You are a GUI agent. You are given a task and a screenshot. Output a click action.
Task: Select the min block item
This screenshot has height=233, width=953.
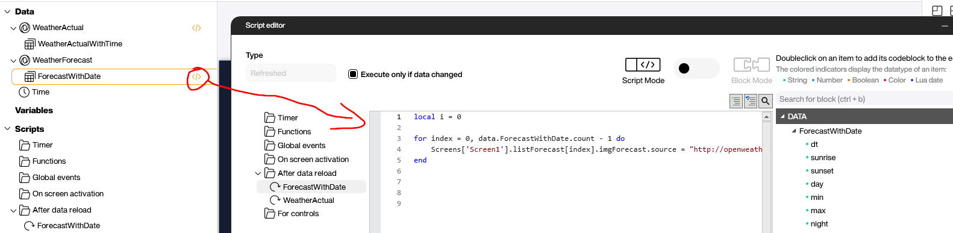tap(817, 197)
